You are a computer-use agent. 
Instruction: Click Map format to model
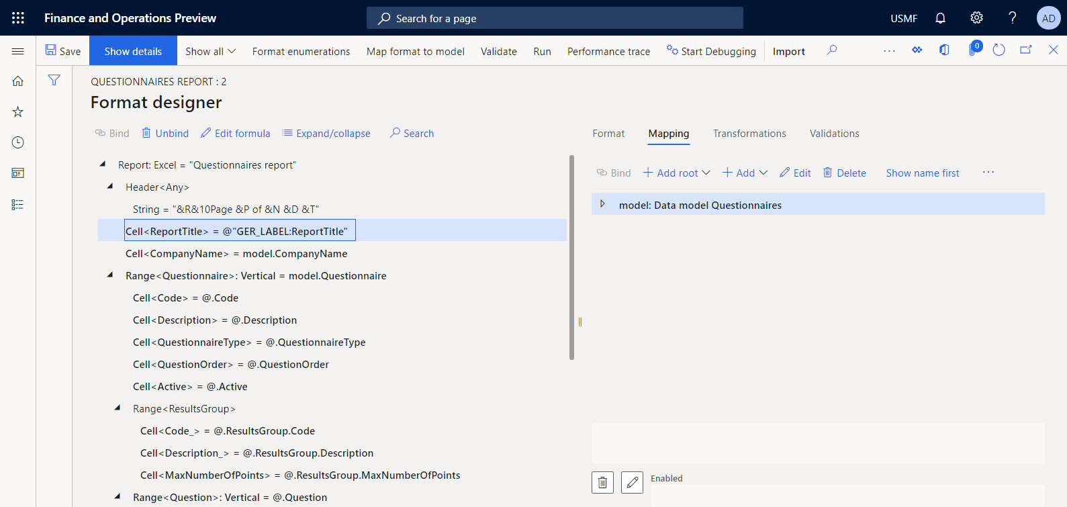(x=416, y=51)
